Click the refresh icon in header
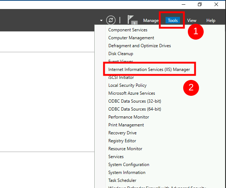 click(x=111, y=20)
